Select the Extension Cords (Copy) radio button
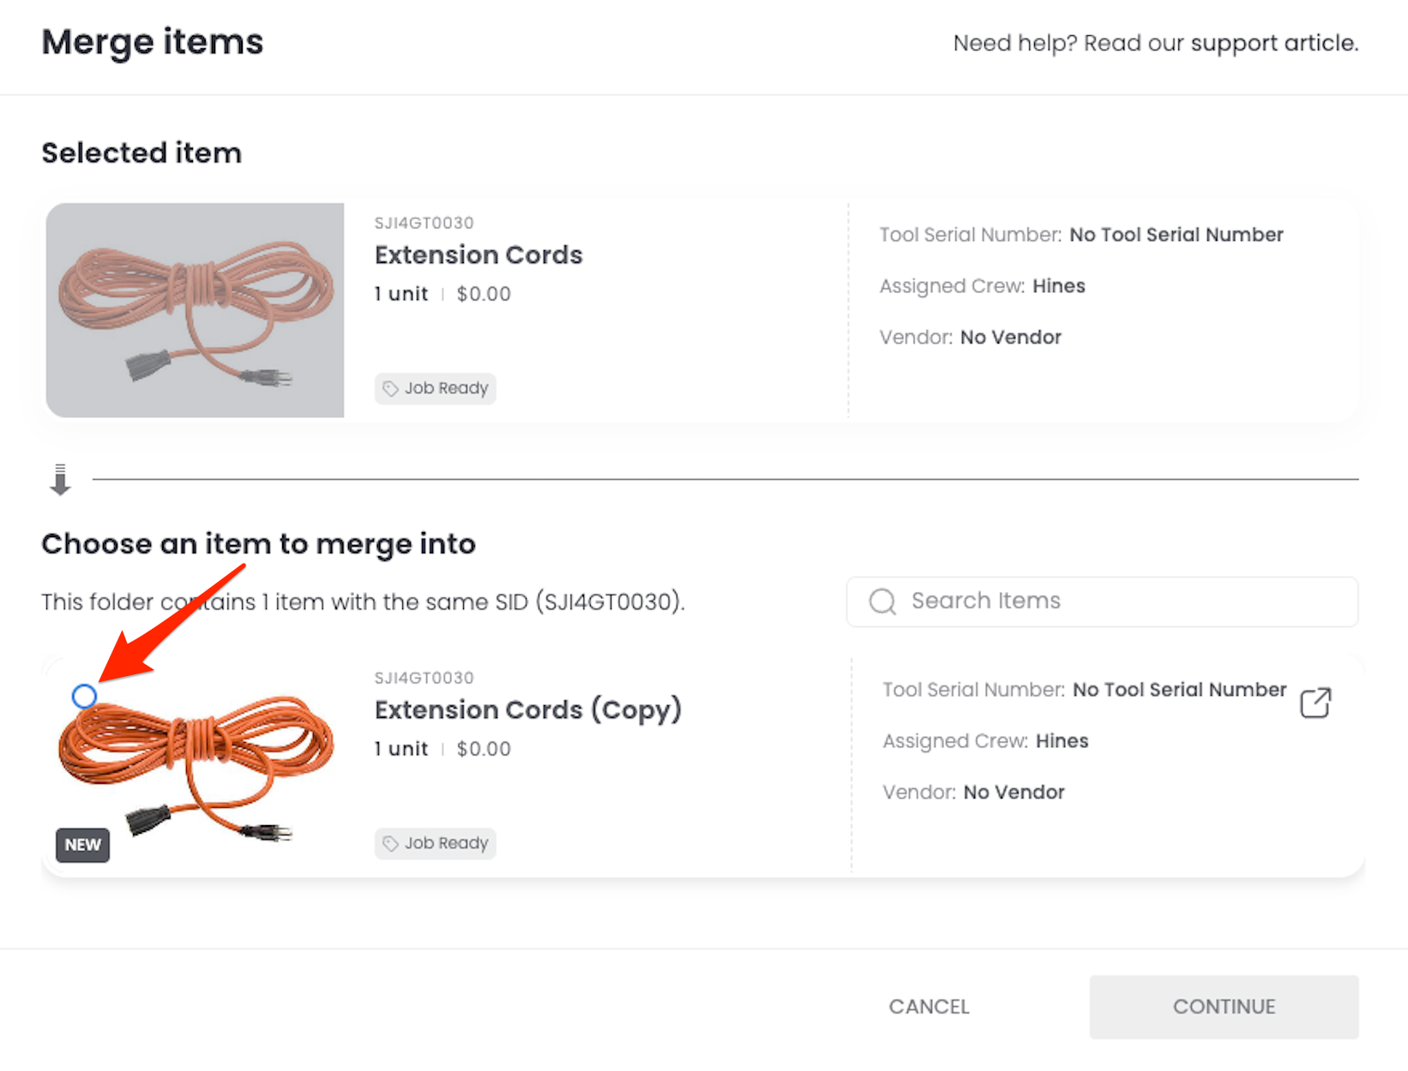The width and height of the screenshot is (1408, 1071). [x=84, y=697]
